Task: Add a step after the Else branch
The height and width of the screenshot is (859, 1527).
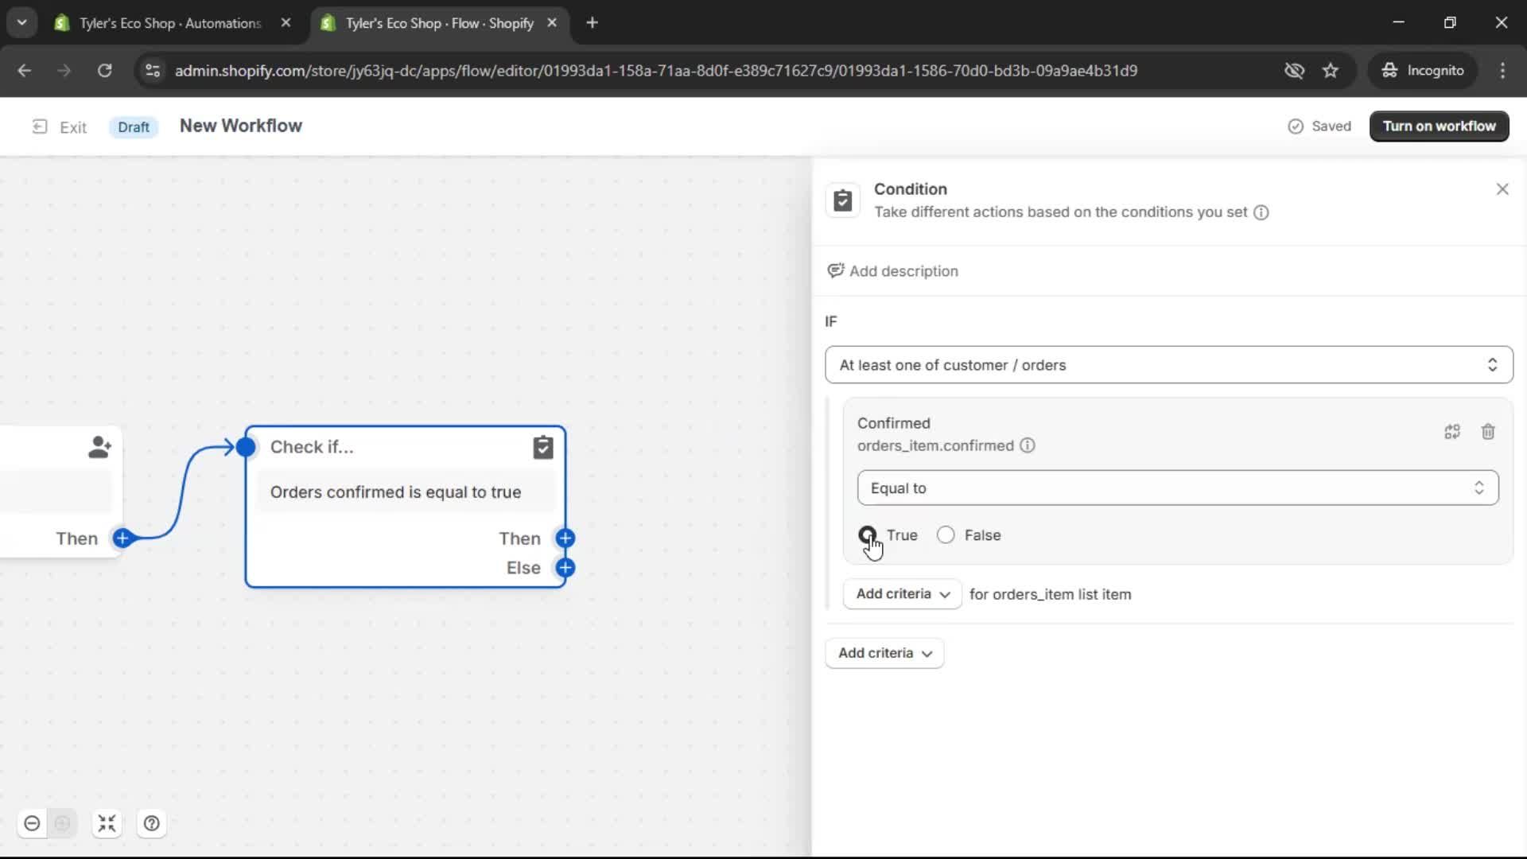Action: [x=565, y=568]
